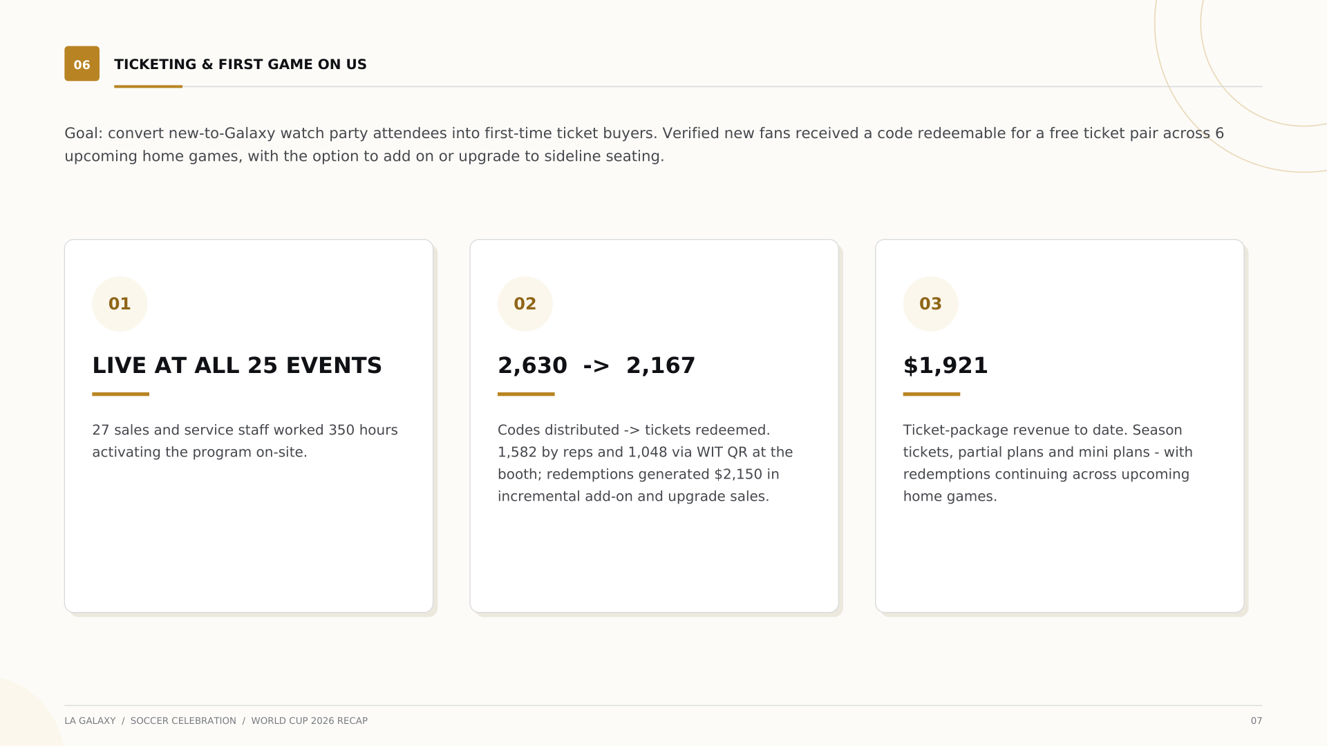Click the 02 circle badge

525,304
